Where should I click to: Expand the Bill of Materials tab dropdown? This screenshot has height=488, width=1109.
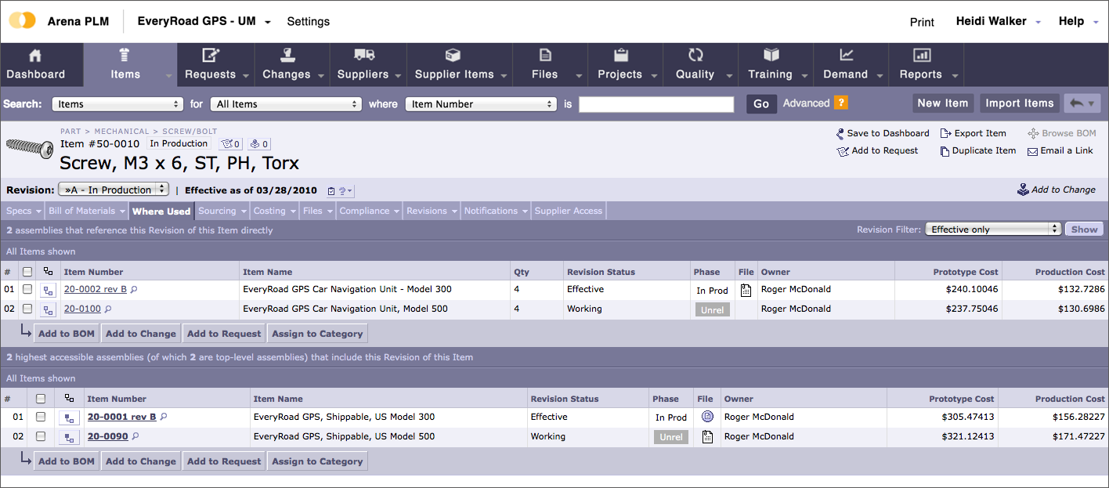point(122,211)
